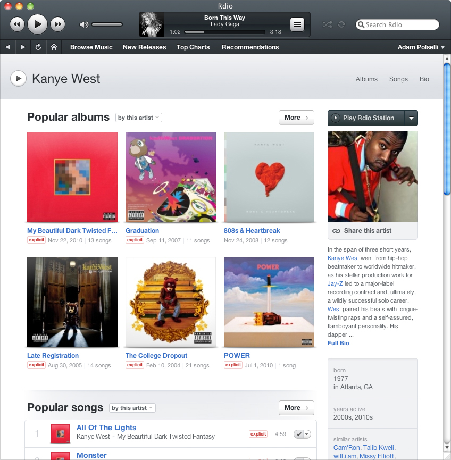Click the Cam'Ron similar artist link
This screenshot has width=451, height=460.
[347, 448]
